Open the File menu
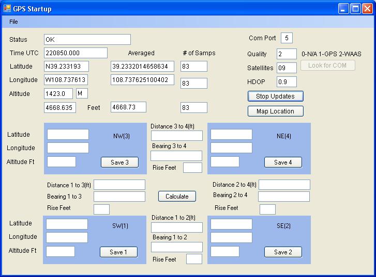Viewport: 376px width, 277px height. [13, 22]
